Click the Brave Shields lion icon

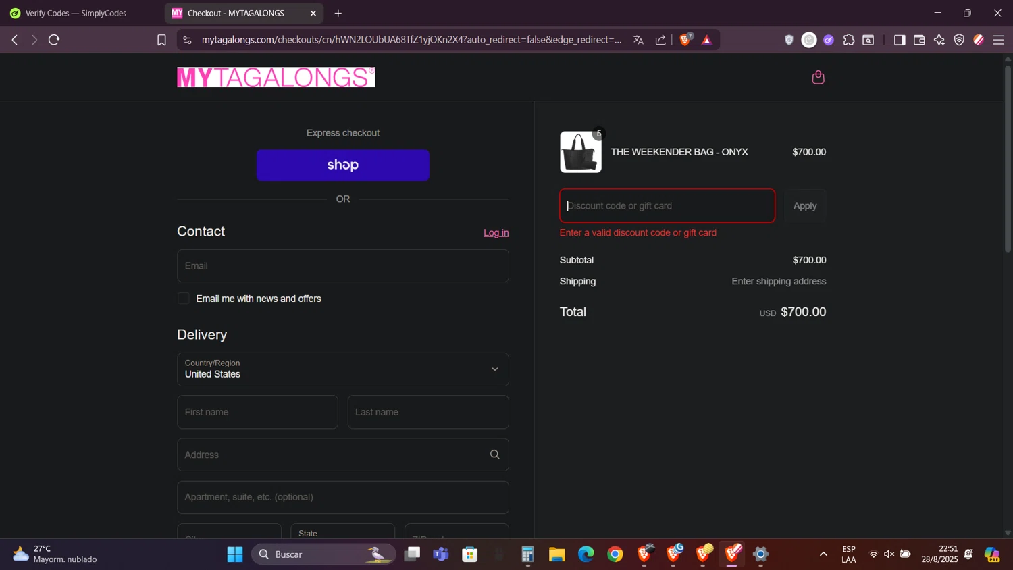tap(685, 40)
